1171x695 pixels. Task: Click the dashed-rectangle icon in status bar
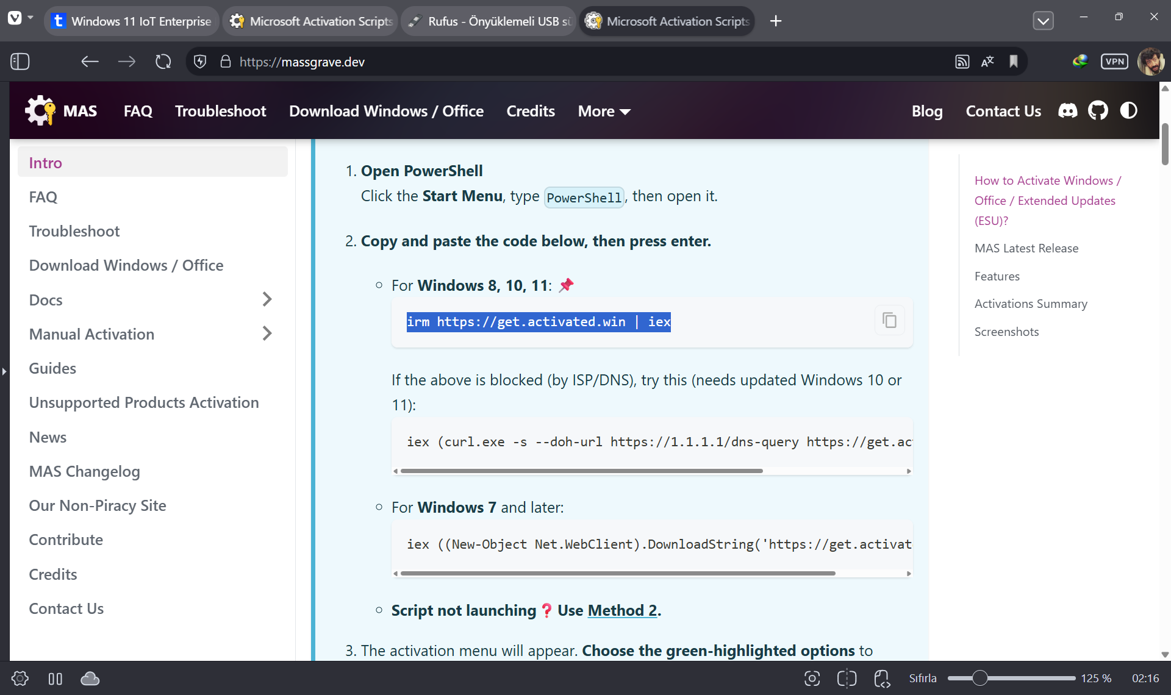click(x=847, y=679)
